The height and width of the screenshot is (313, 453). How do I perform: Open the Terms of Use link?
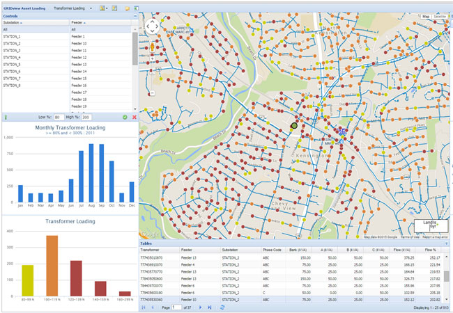410,237
